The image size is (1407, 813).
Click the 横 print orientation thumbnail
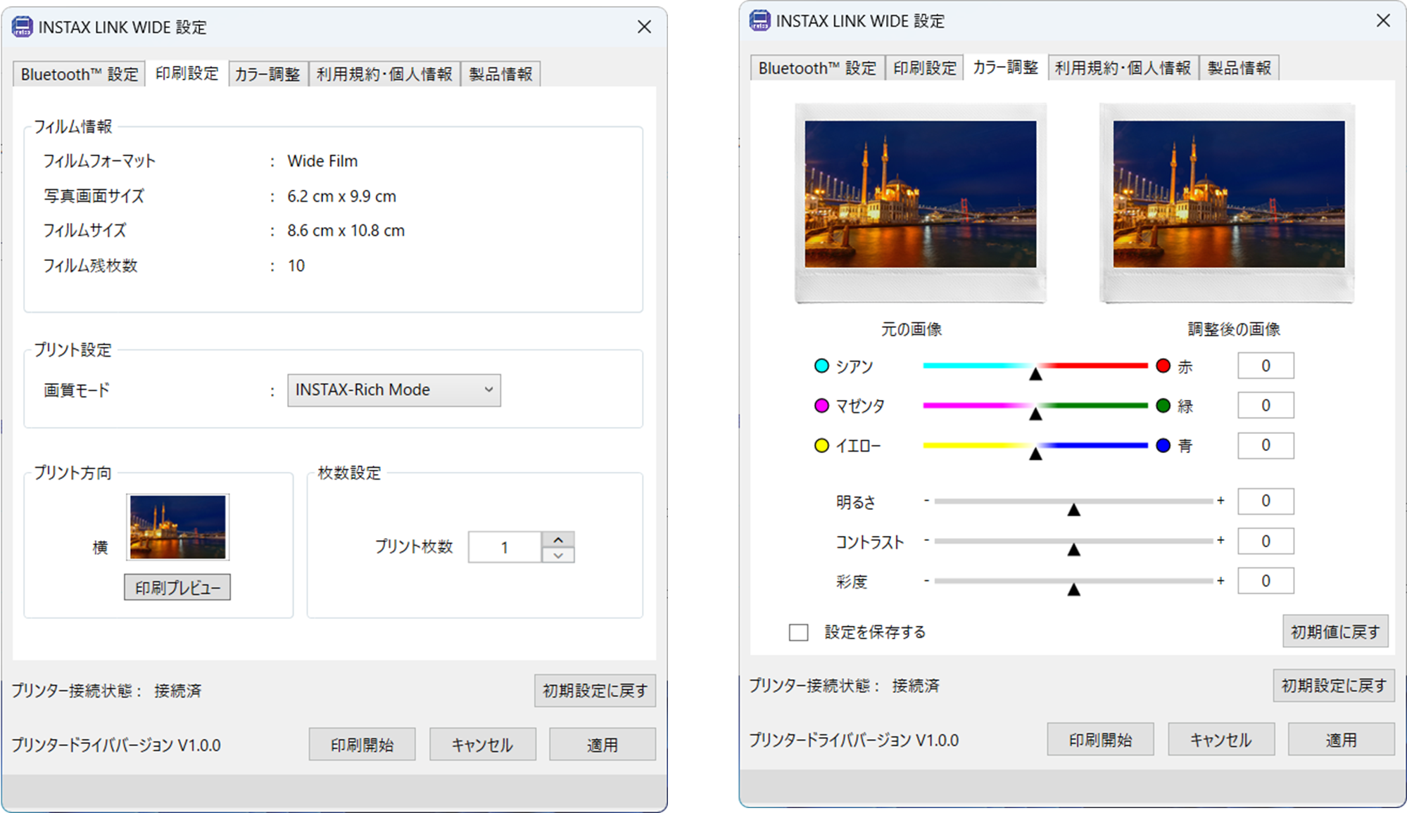click(178, 527)
